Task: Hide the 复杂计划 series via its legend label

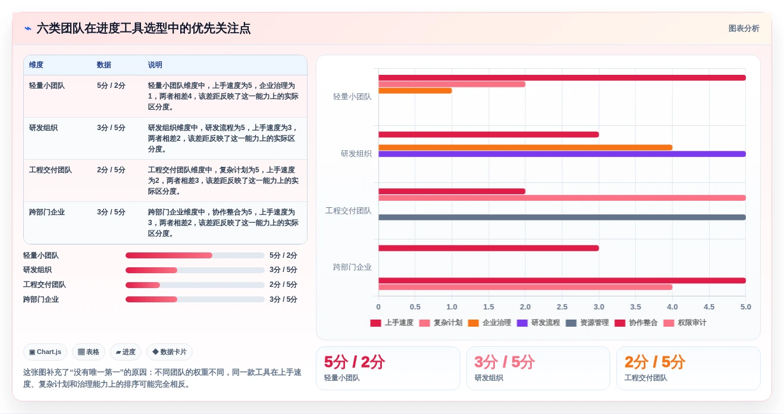Action: click(x=448, y=323)
